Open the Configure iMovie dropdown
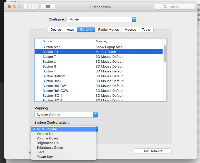Viewport: 200px width, 163px height. pos(101,19)
